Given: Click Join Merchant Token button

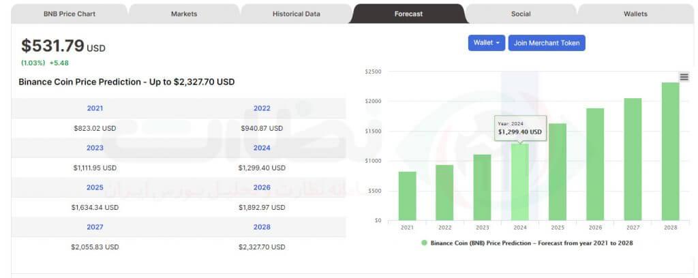Looking at the screenshot, I should (547, 43).
